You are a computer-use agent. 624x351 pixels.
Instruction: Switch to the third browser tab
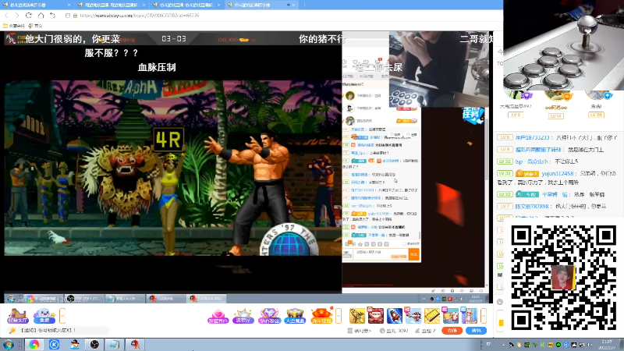click(186, 5)
